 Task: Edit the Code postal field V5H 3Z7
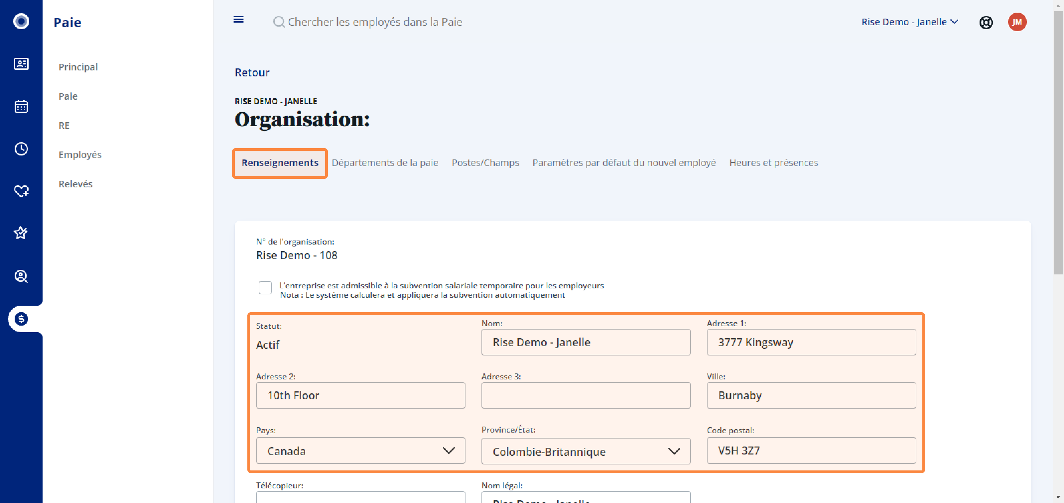point(811,451)
